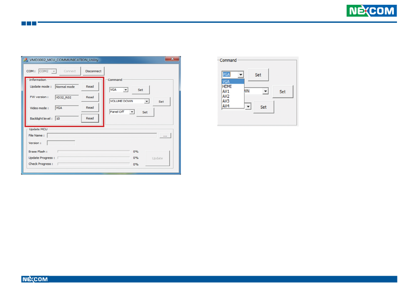418x294 pixels.
Task: Click dropdown arrow of enlarged VGA combo box
Action: coord(241,74)
